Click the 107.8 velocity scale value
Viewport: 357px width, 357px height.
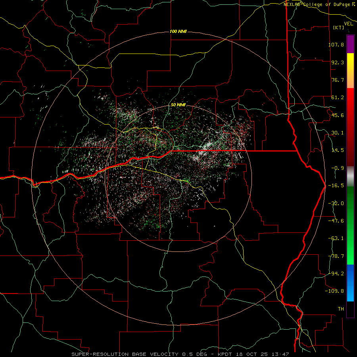[x=336, y=44]
